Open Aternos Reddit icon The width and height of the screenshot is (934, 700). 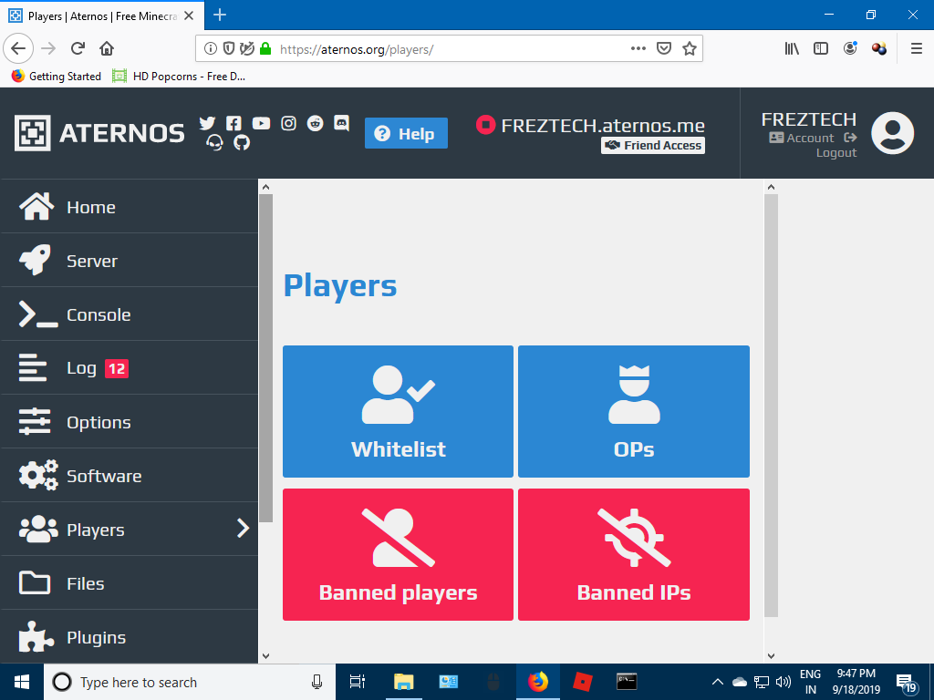[x=315, y=123]
